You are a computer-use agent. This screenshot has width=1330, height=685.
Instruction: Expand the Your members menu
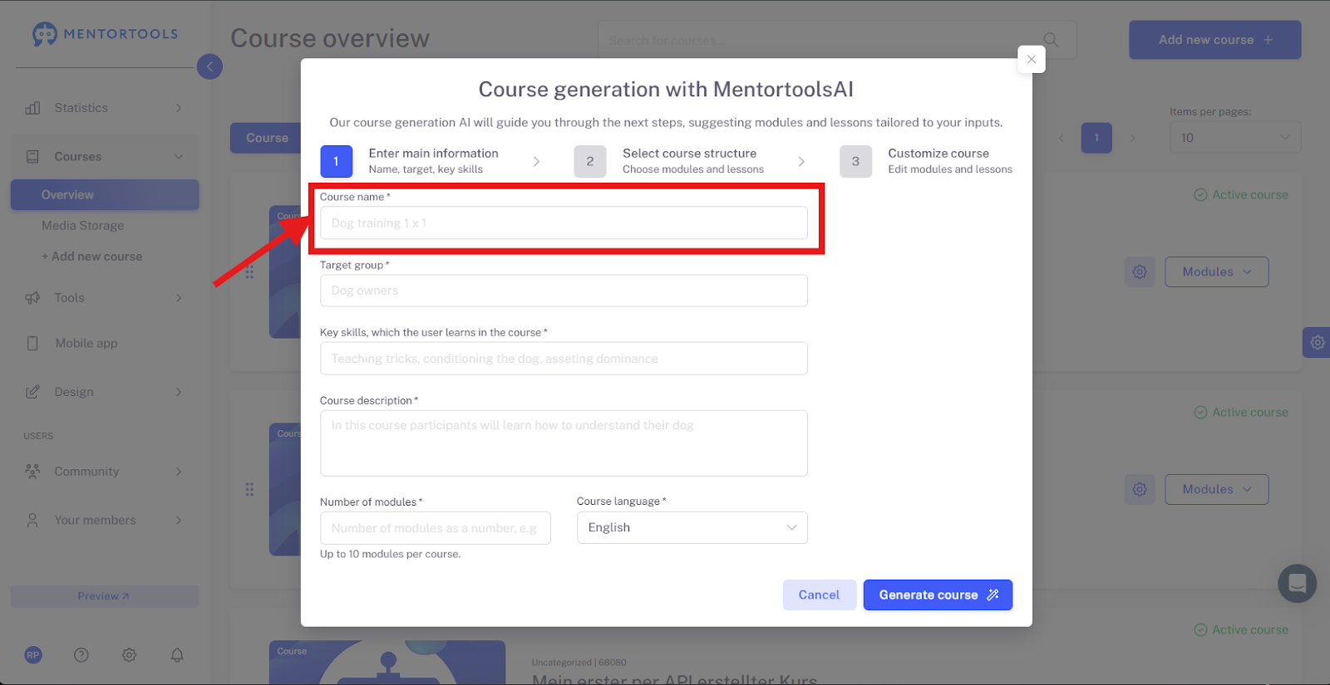[x=179, y=521]
